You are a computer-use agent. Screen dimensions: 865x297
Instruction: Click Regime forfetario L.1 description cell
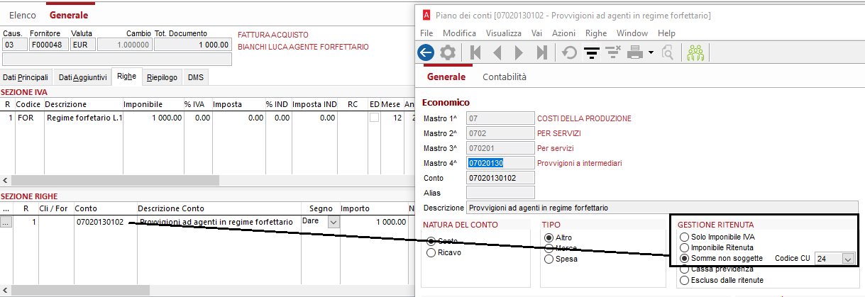[x=84, y=118]
